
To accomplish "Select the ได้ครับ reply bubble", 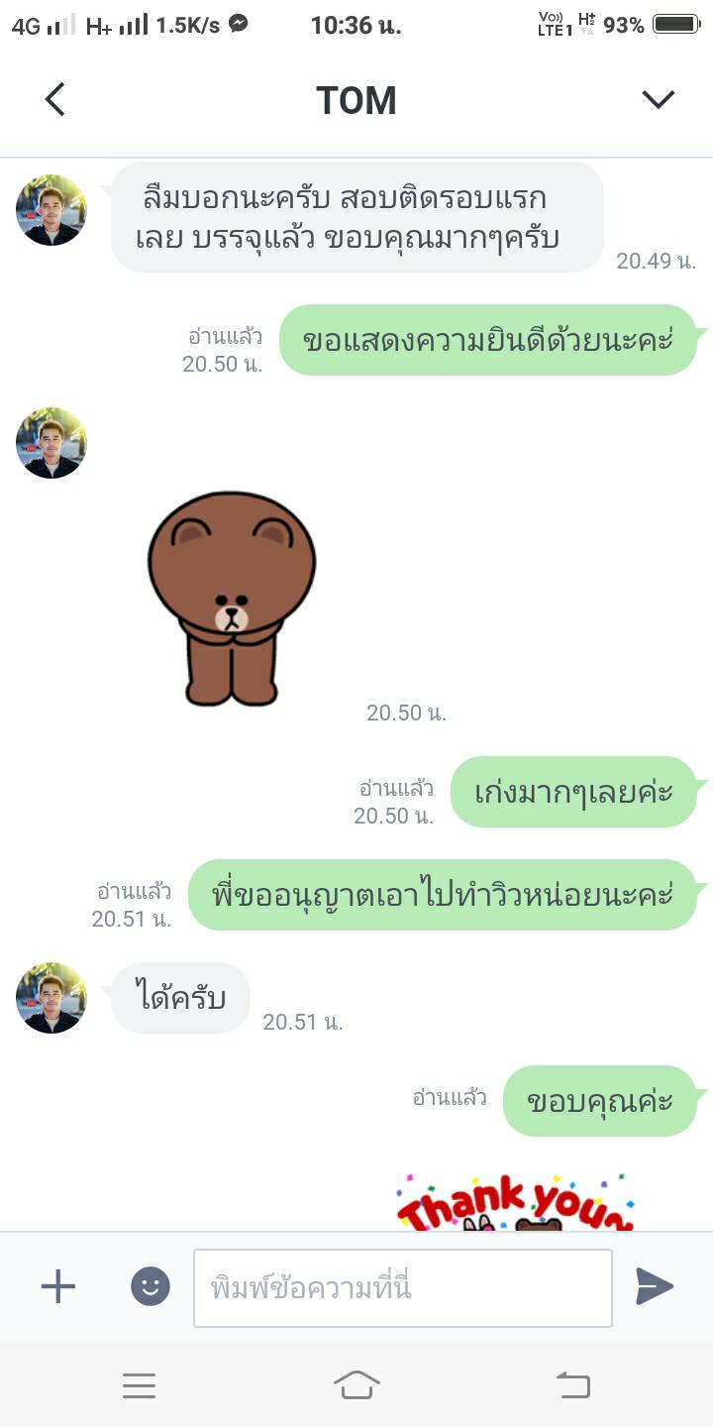I will [x=180, y=998].
